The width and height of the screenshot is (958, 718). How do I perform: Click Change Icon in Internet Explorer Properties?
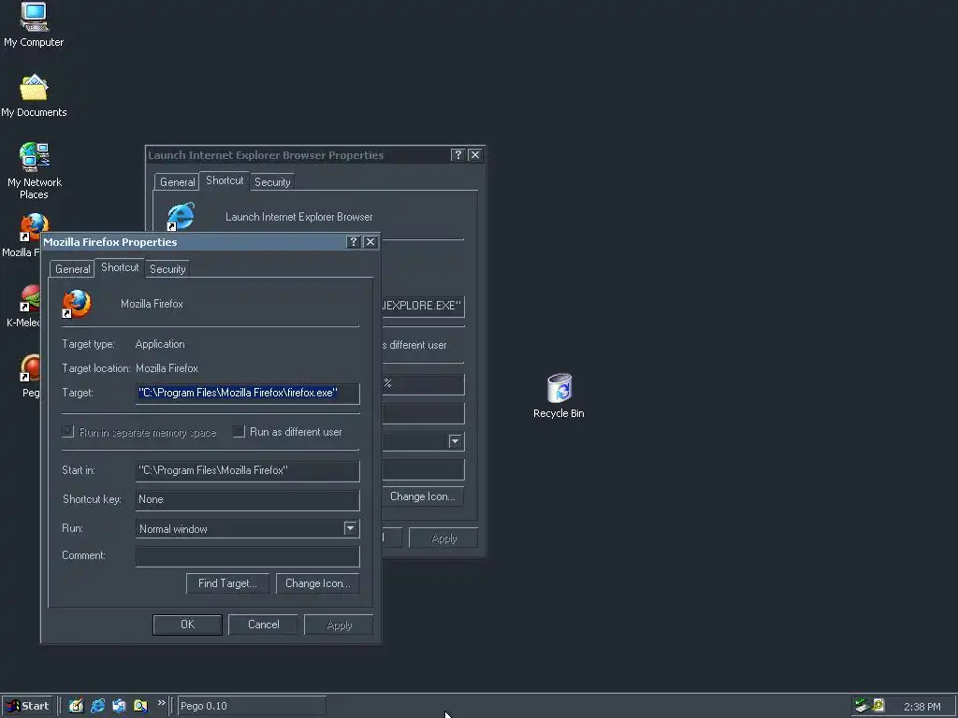tap(423, 496)
